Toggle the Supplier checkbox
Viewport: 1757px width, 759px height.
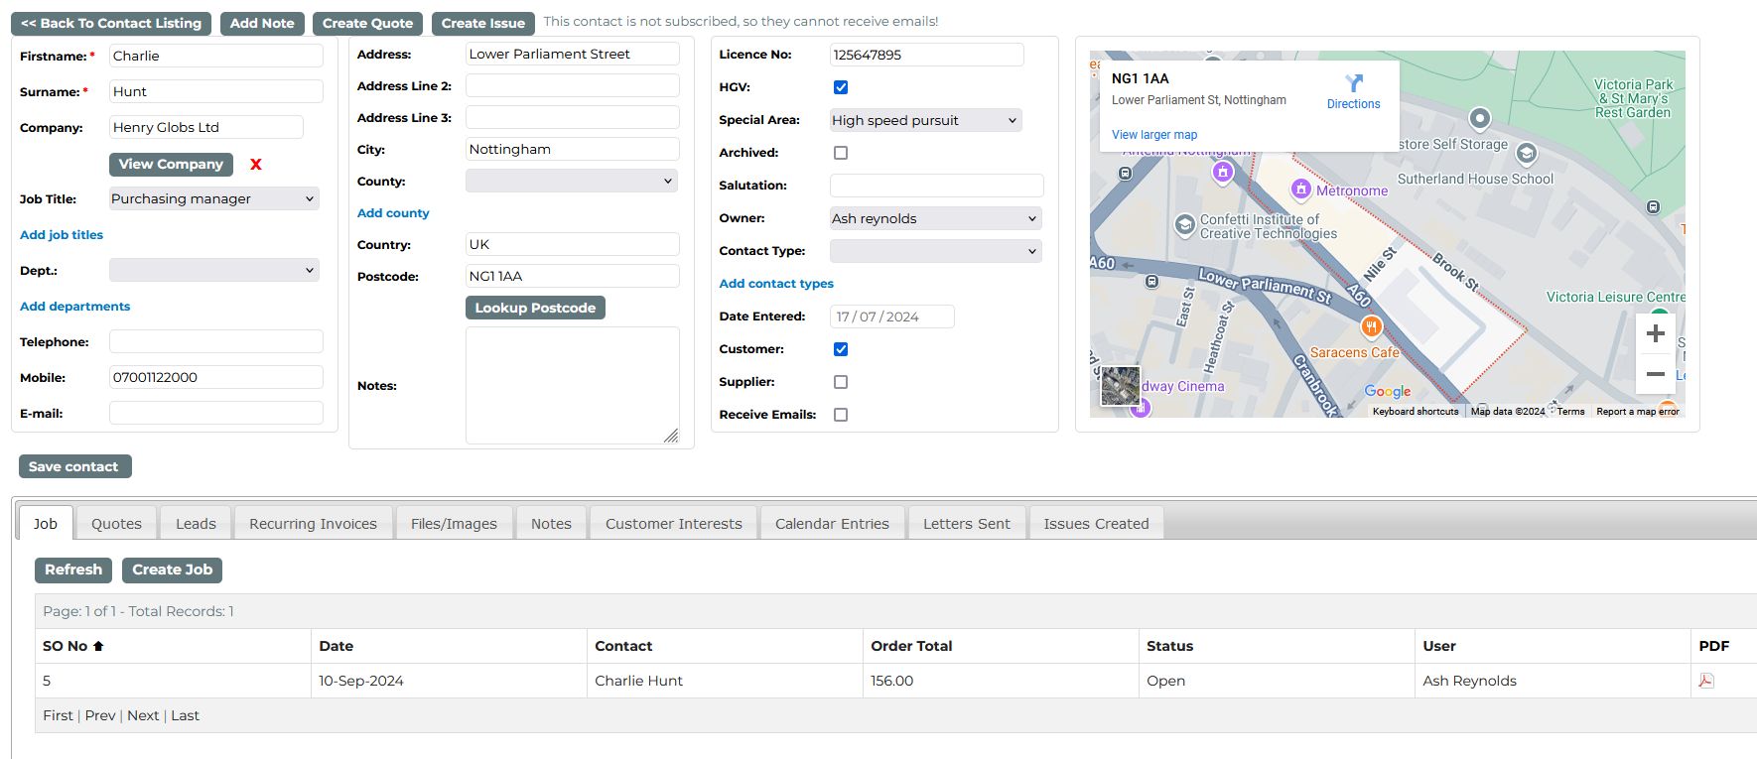841,382
